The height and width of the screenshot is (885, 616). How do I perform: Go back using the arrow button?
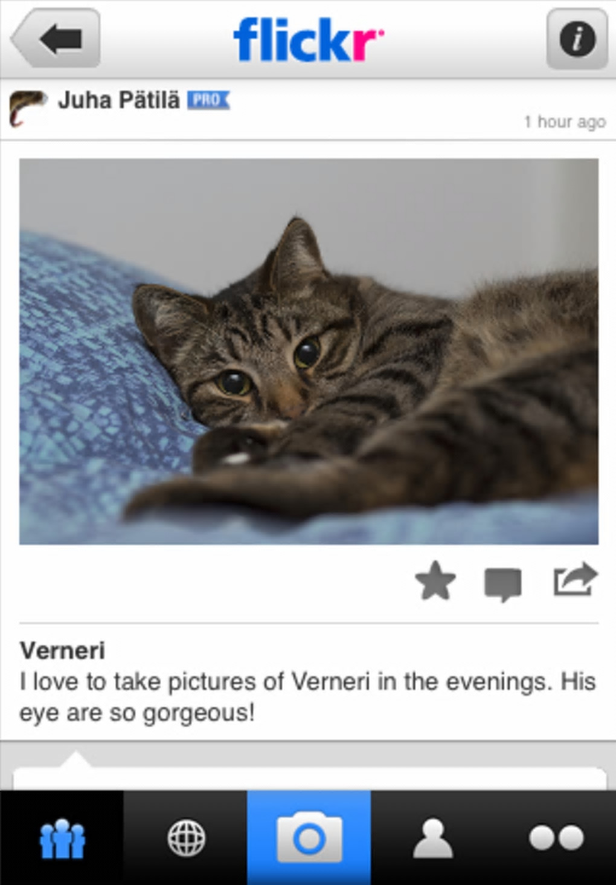(x=56, y=39)
